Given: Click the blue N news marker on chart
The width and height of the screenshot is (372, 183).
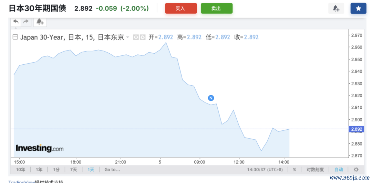Looking at the screenshot, I should tap(211, 98).
